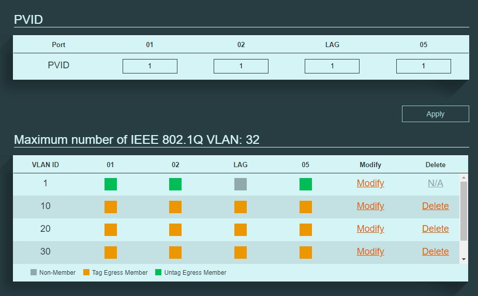
Task: Click the Untag Egress Member legend green icon
Action: pos(158,272)
